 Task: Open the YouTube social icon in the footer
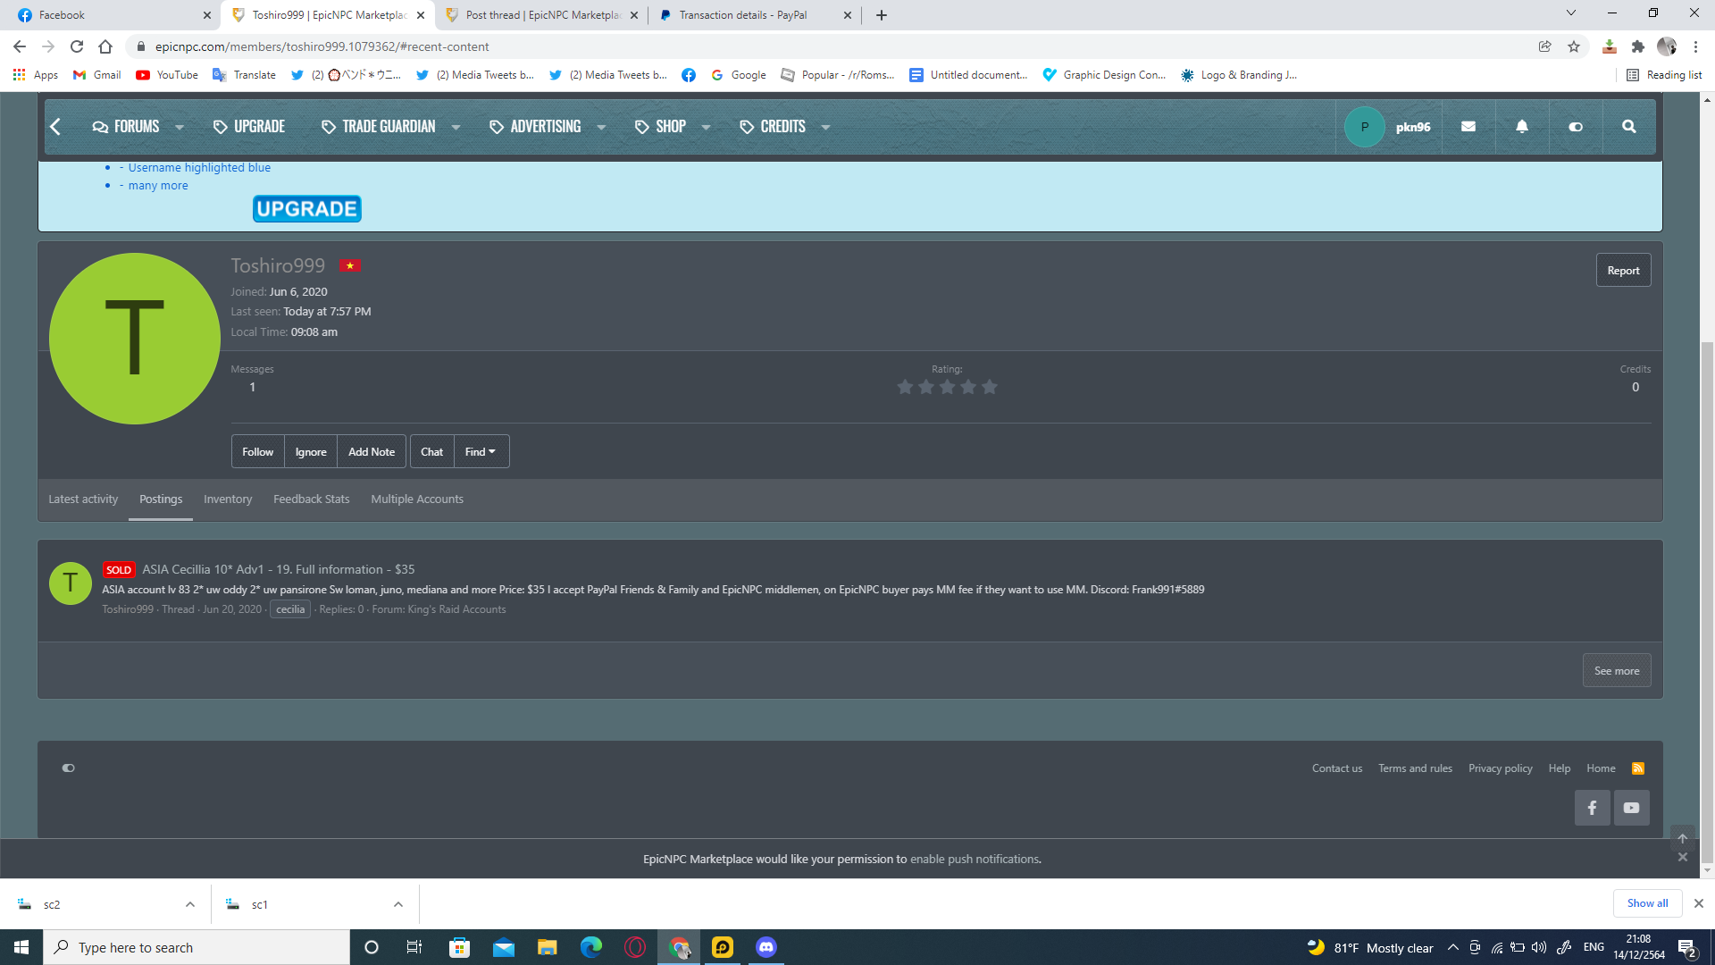[1631, 808]
